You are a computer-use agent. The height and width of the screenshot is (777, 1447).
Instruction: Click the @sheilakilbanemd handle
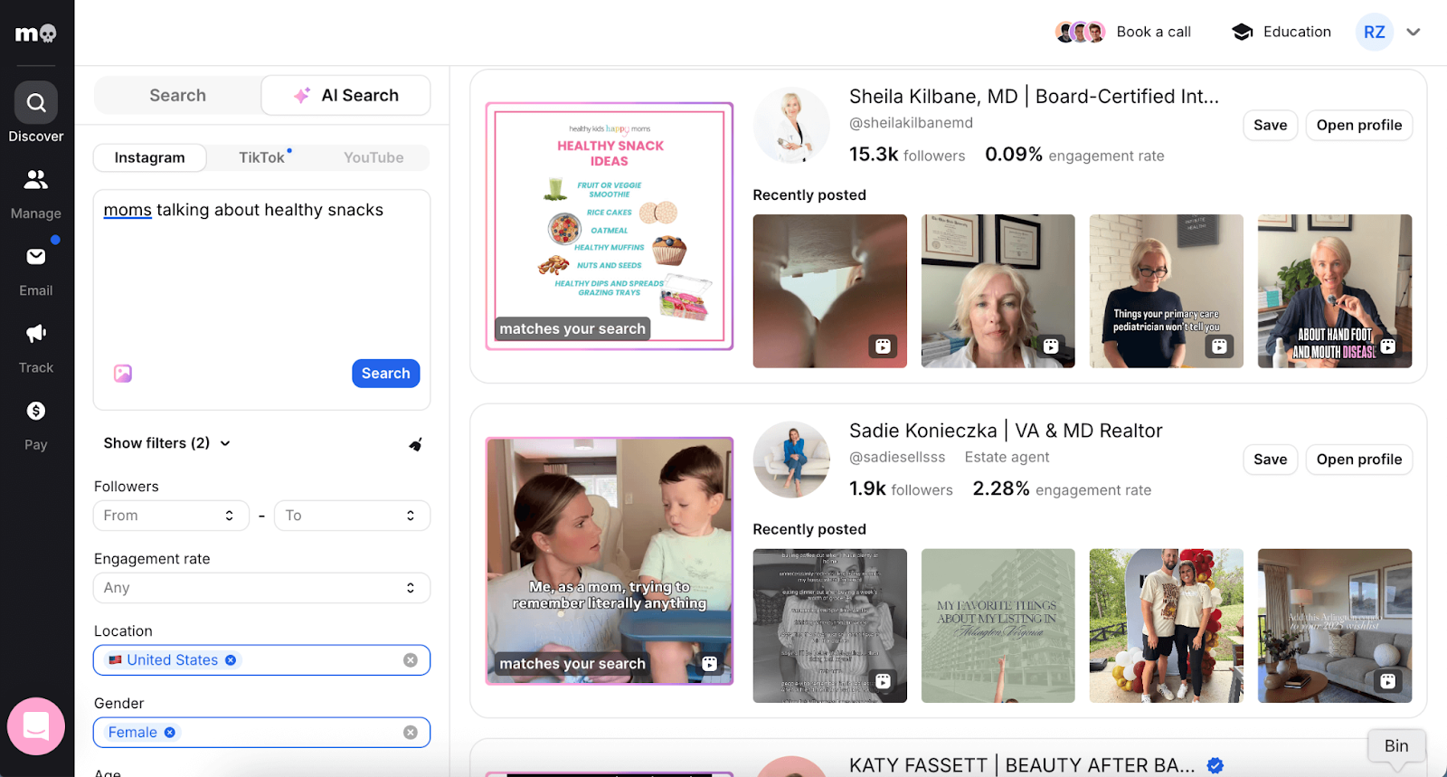tap(911, 123)
